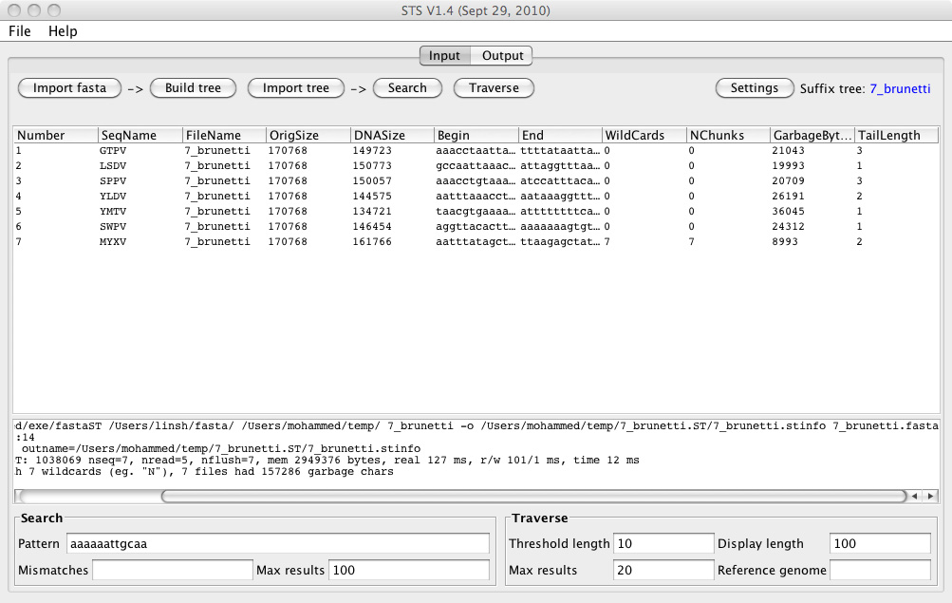Viewport: 952px width, 603px height.
Task: Click the log line starting with outname=
Action: 221,449
